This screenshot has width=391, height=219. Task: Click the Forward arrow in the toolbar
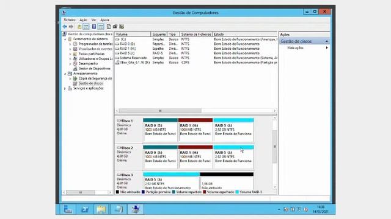tap(71, 27)
